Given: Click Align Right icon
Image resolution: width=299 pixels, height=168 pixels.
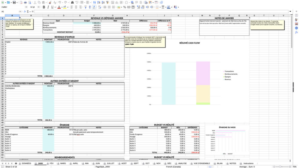Looking at the screenshot, I should pos(80,7).
